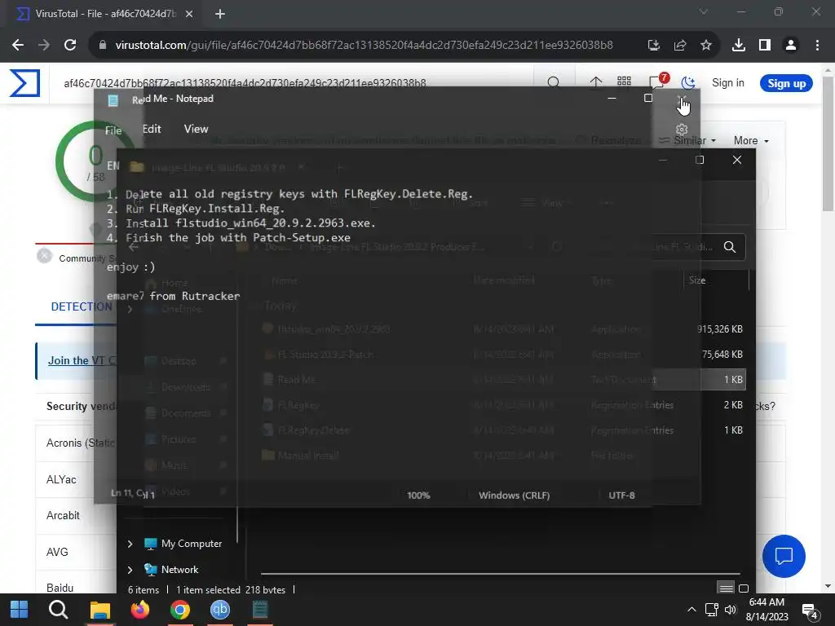Click Windows (CRLF) in Notepad status bar
The image size is (835, 626).
514,495
